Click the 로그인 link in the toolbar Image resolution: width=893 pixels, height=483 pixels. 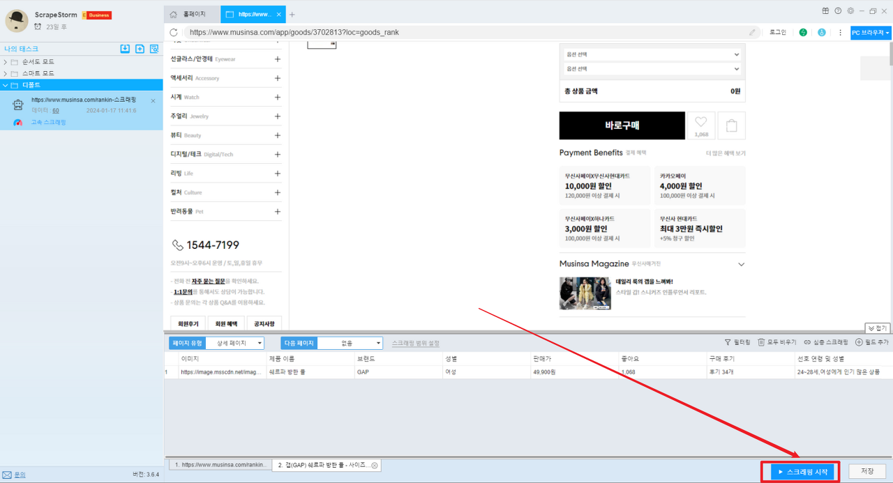pyautogui.click(x=777, y=32)
